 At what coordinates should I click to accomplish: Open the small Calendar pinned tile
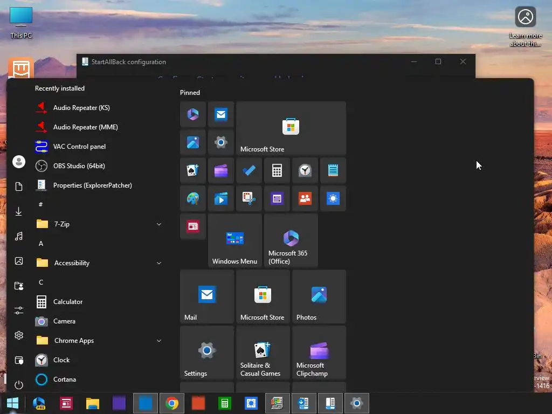coord(277,198)
